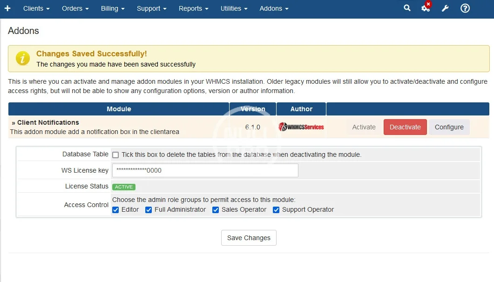Screen dimensions: 494x282
Task: Open the Billing dropdown menu
Action: point(113,8)
